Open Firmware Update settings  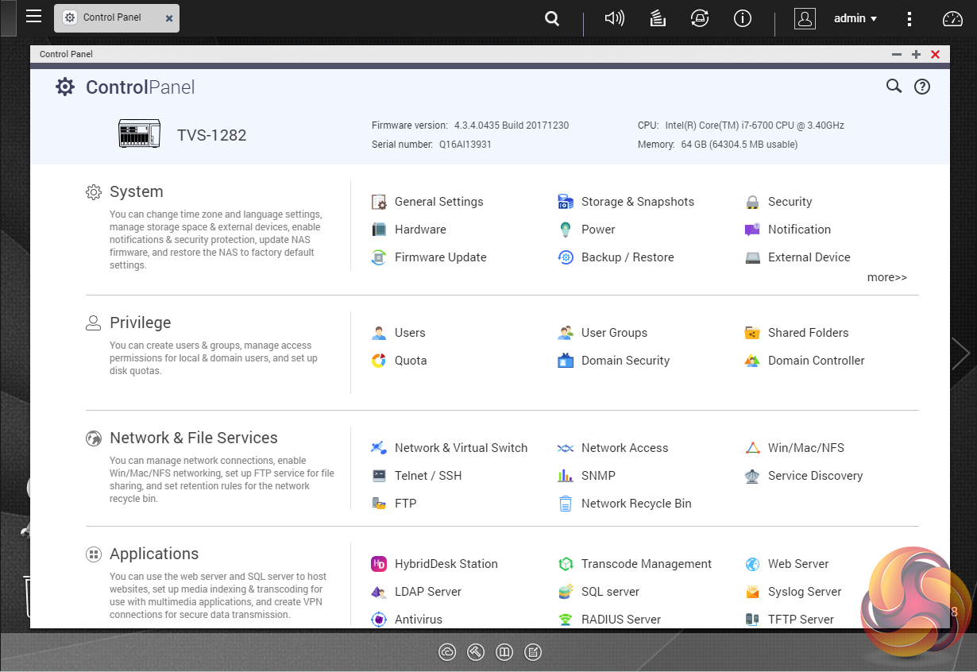[440, 257]
